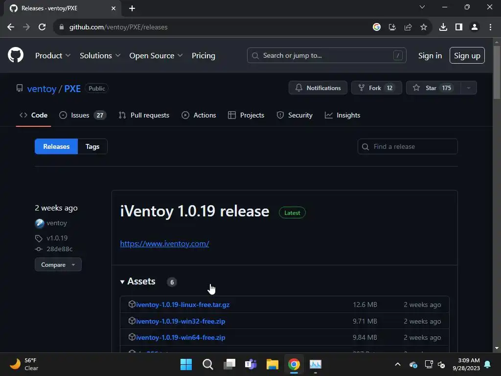Star the repository
This screenshot has width=501, height=376.
click(433, 88)
